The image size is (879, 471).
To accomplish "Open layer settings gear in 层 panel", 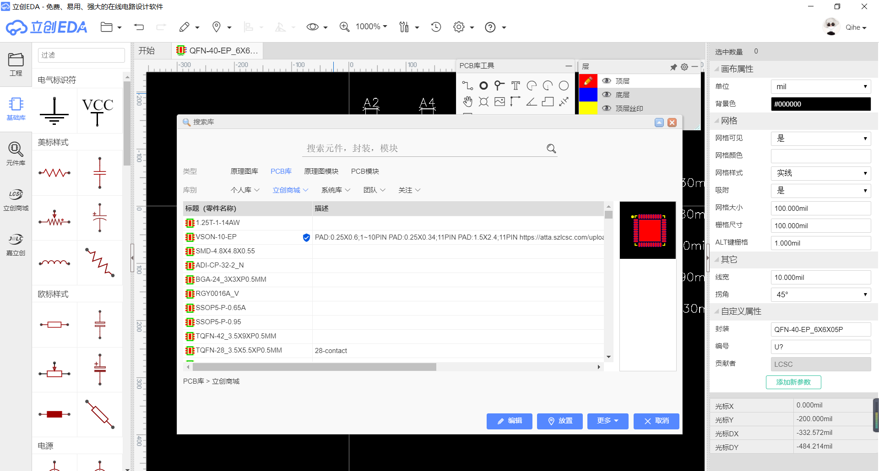I will tap(684, 67).
